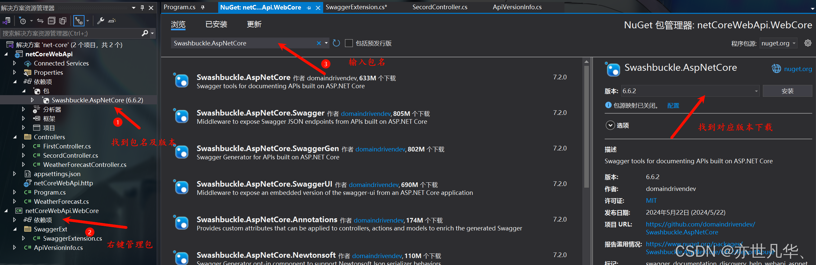Open the Solution Explorer window position menu
Image resolution: width=816 pixels, height=265 pixels.
134,8
